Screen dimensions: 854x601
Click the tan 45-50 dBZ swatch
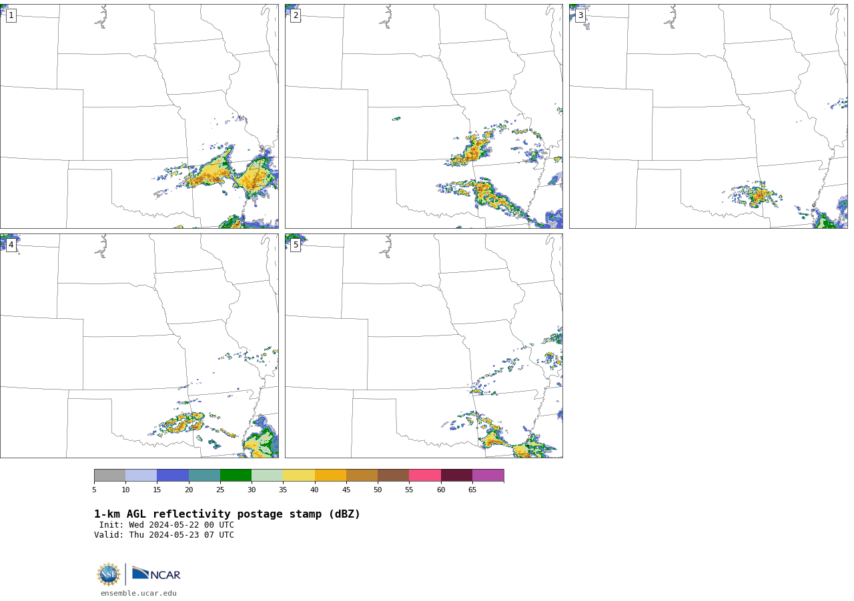(x=362, y=475)
